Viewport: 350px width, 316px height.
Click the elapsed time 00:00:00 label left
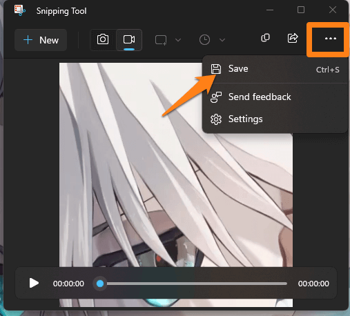[x=68, y=284]
